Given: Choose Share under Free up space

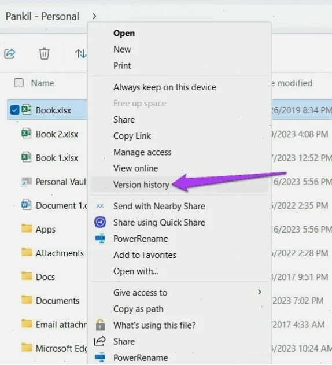Looking at the screenshot, I should pyautogui.click(x=124, y=120).
